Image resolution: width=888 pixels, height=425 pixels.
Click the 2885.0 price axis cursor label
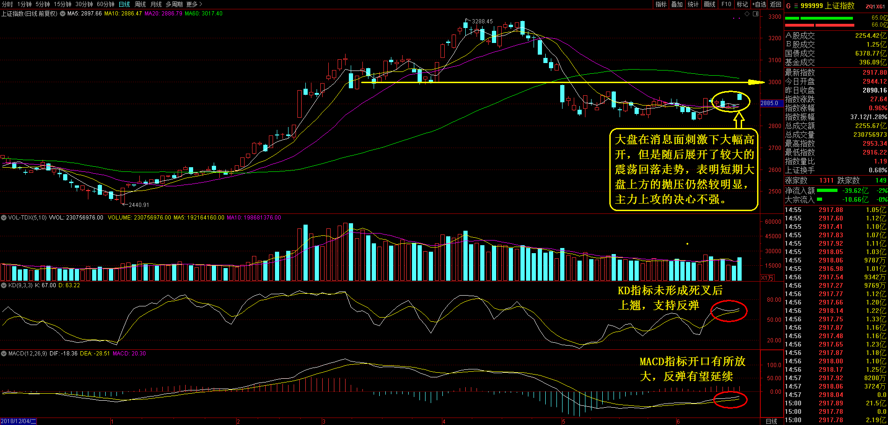(x=772, y=103)
